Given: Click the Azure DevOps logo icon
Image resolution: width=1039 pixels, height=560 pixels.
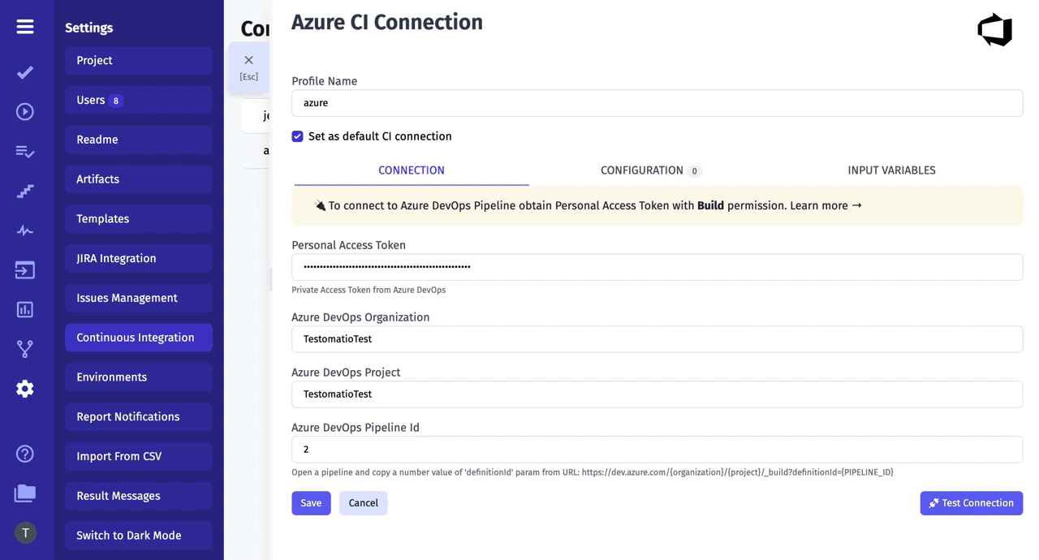Looking at the screenshot, I should coord(995,30).
